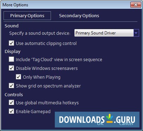
Task: Open the sound output device dropdown arrow
Action: coord(136,33)
